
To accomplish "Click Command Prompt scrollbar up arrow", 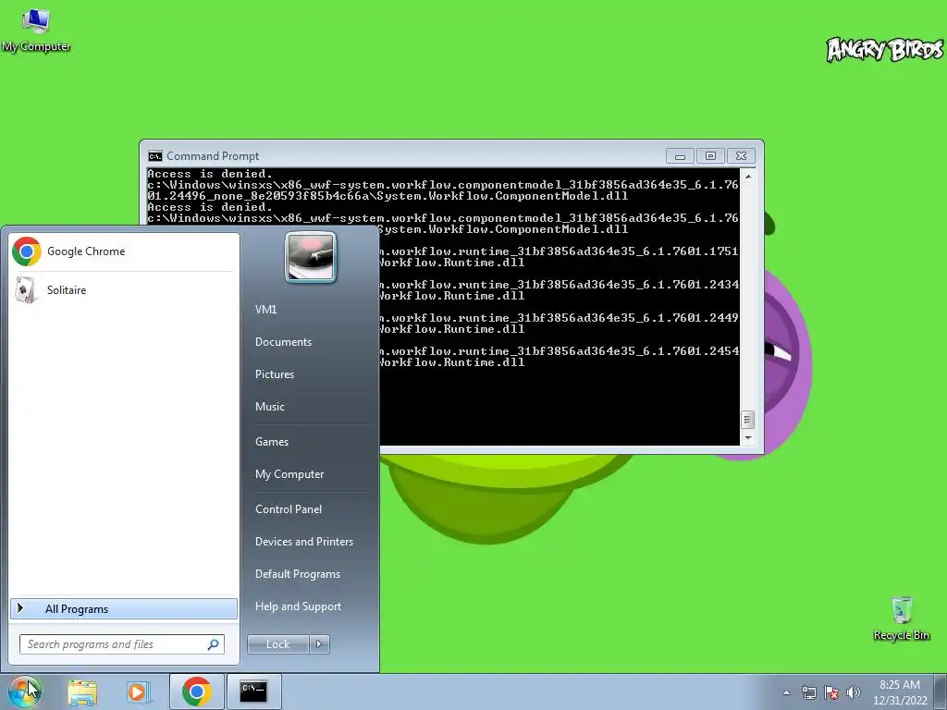I will (747, 177).
